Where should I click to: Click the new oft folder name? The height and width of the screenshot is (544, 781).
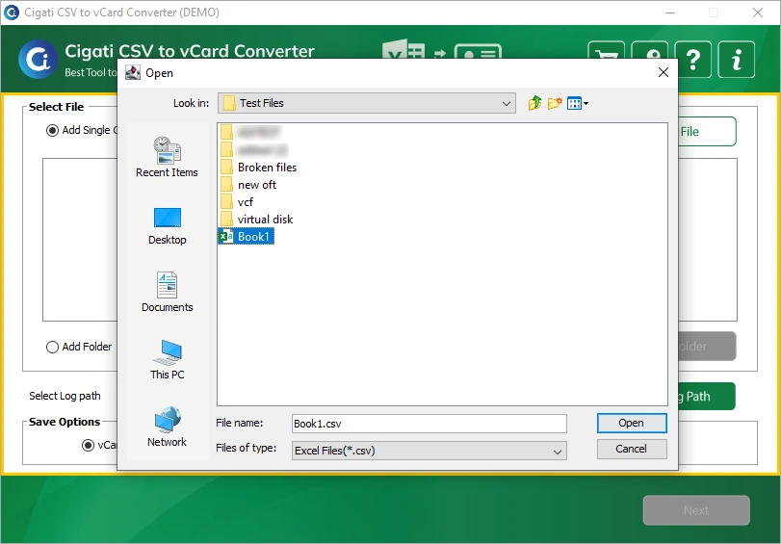coord(257,185)
